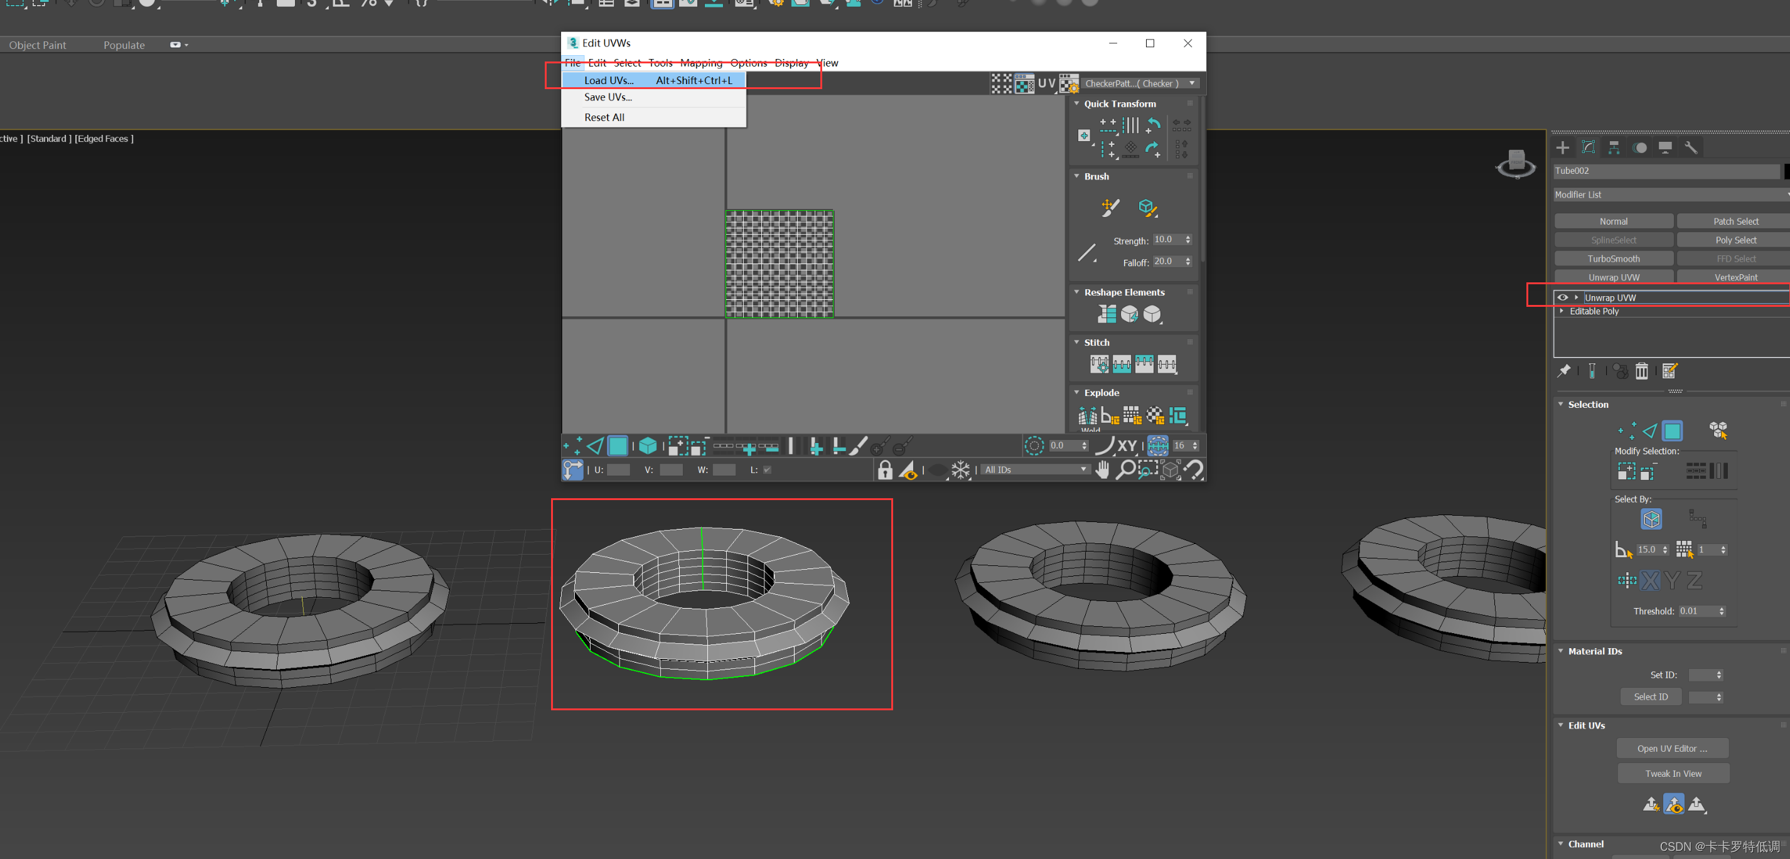
Task: Toggle the X mirror axis button
Action: 1649,580
